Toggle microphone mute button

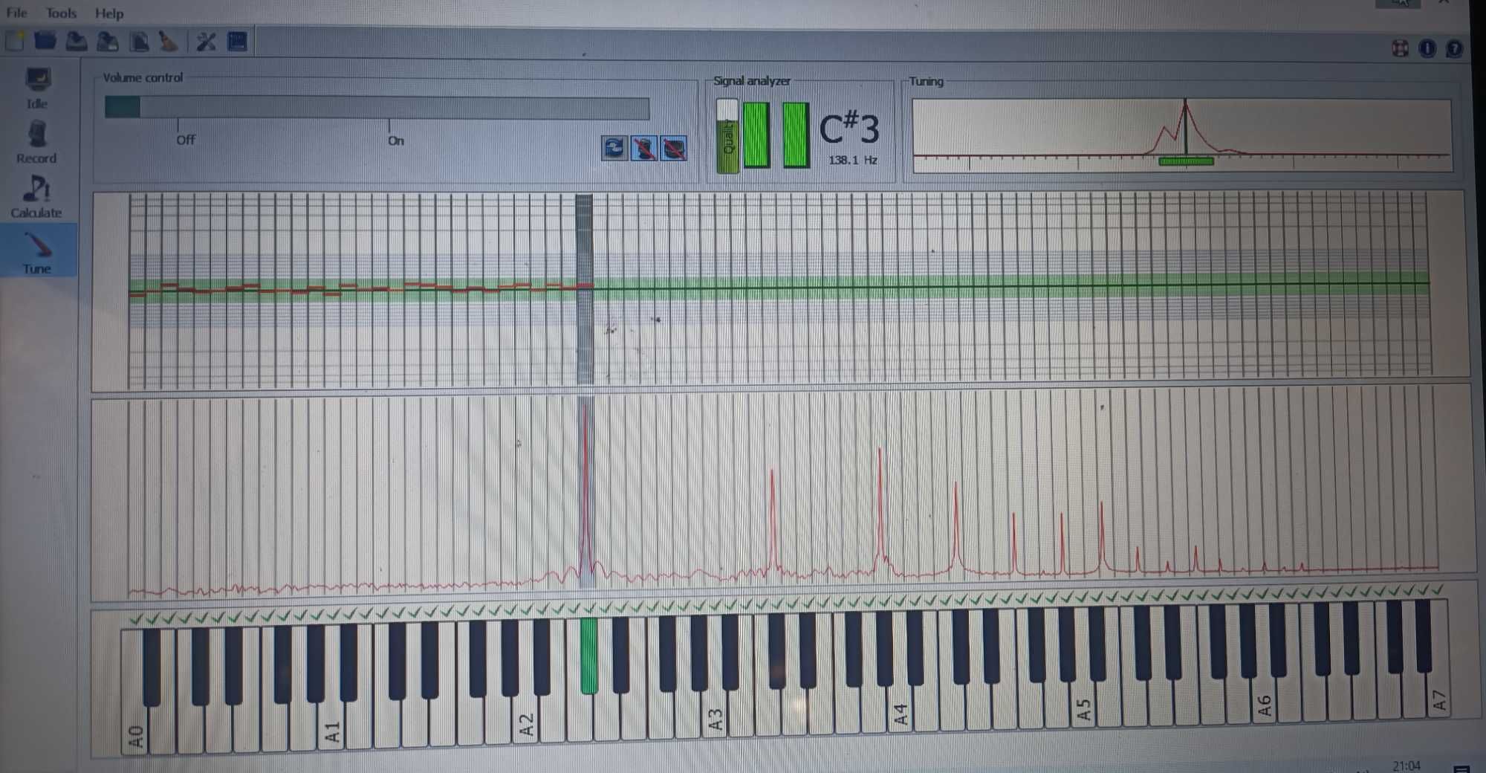[643, 148]
